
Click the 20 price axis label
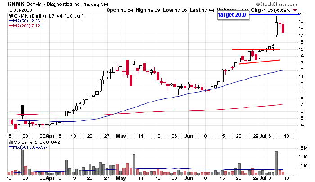pyautogui.click(x=301, y=15)
